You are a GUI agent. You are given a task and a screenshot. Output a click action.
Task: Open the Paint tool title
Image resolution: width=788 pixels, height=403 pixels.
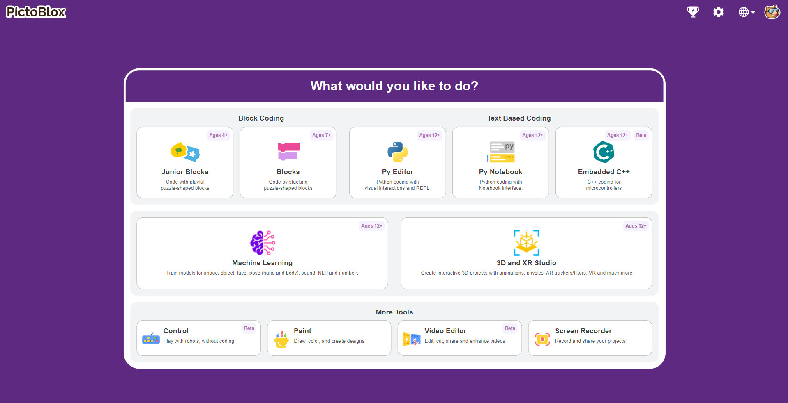[x=303, y=331]
